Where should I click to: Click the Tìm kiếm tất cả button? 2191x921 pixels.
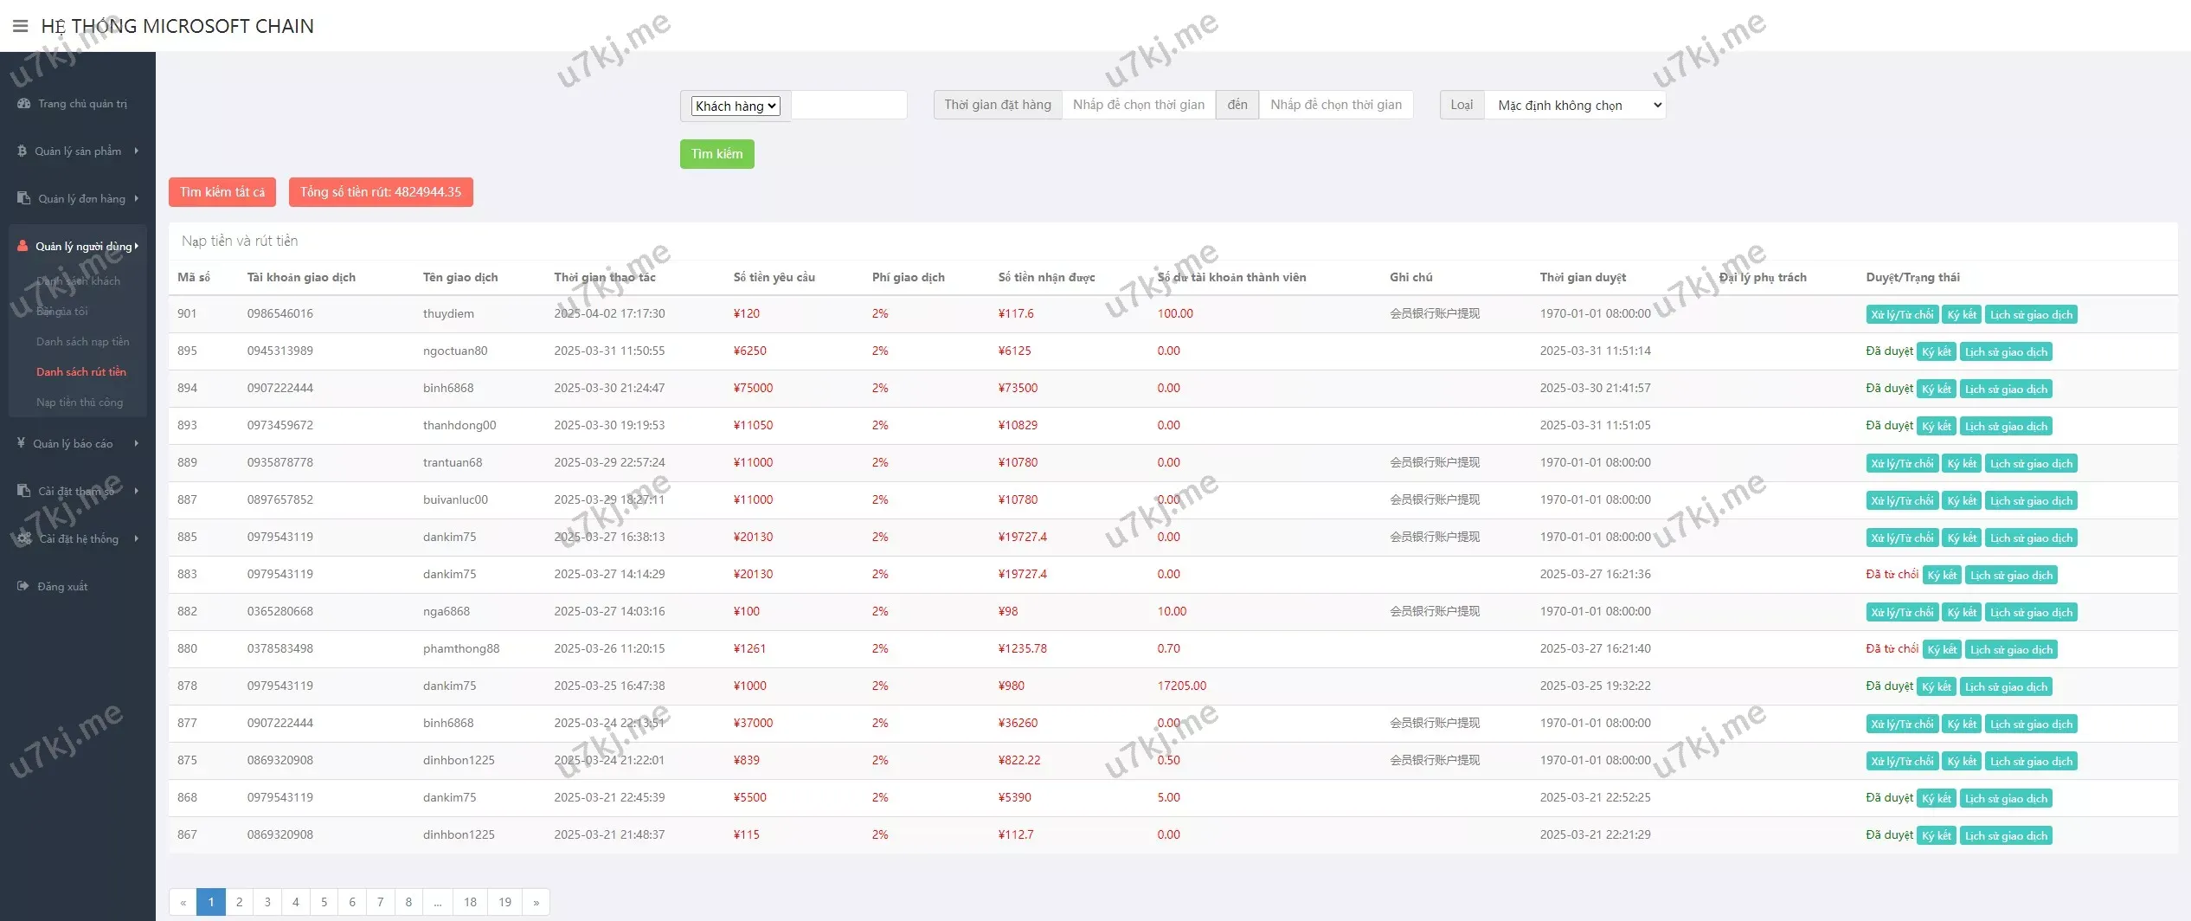222,192
